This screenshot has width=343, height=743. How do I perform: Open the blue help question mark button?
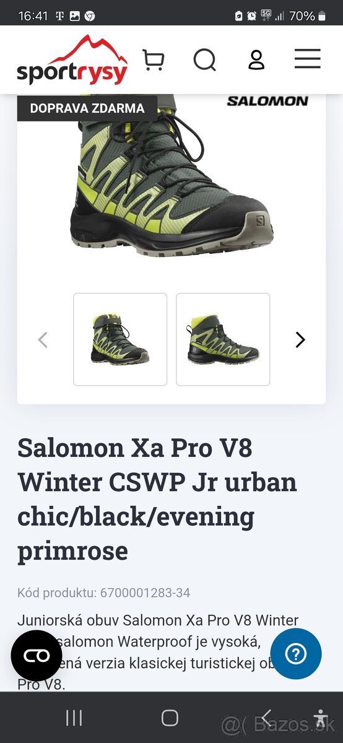(x=296, y=654)
